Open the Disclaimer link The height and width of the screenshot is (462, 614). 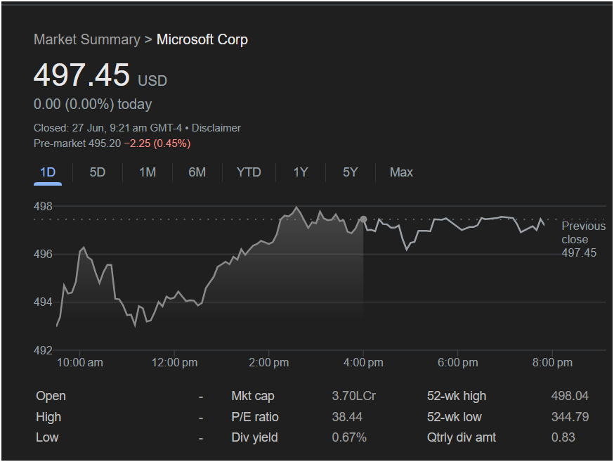pyautogui.click(x=216, y=128)
